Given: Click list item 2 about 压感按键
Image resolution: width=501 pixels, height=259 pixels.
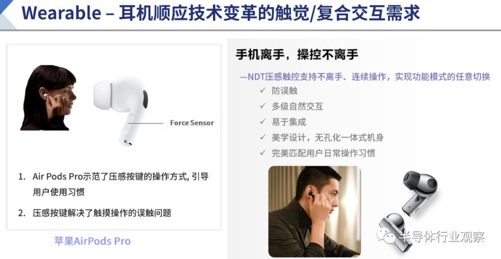Looking at the screenshot, I should [95, 213].
